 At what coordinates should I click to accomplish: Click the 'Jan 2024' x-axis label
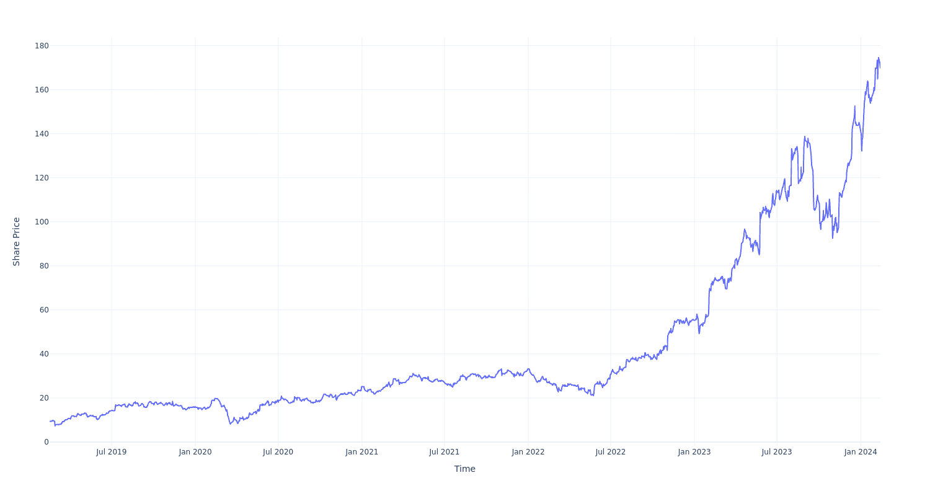(861, 452)
